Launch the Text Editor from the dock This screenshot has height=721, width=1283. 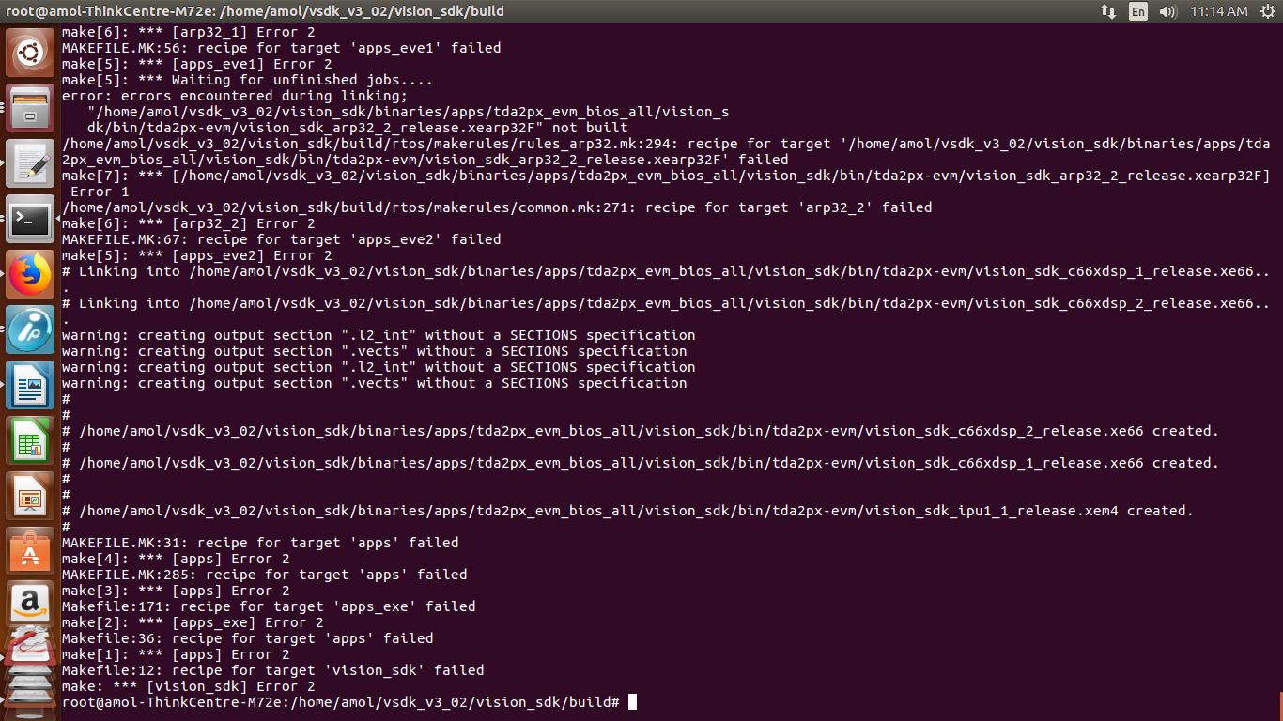pos(30,163)
